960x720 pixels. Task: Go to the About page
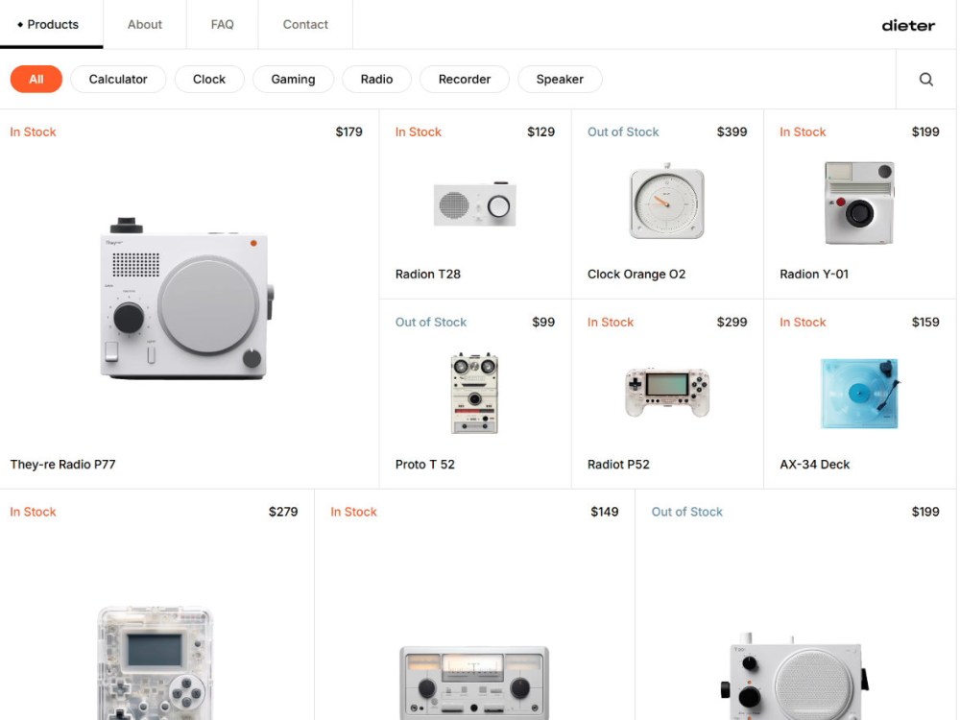pos(145,25)
